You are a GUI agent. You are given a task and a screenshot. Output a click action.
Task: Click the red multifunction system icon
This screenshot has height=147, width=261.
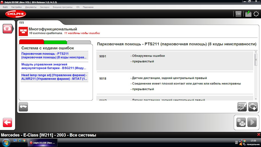tap(23, 31)
